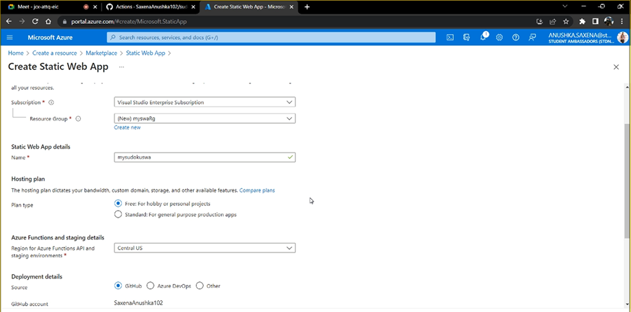The image size is (631, 312).
Task: Click the SaxenaAnushka102 GitHub account text
Action: pos(138,302)
